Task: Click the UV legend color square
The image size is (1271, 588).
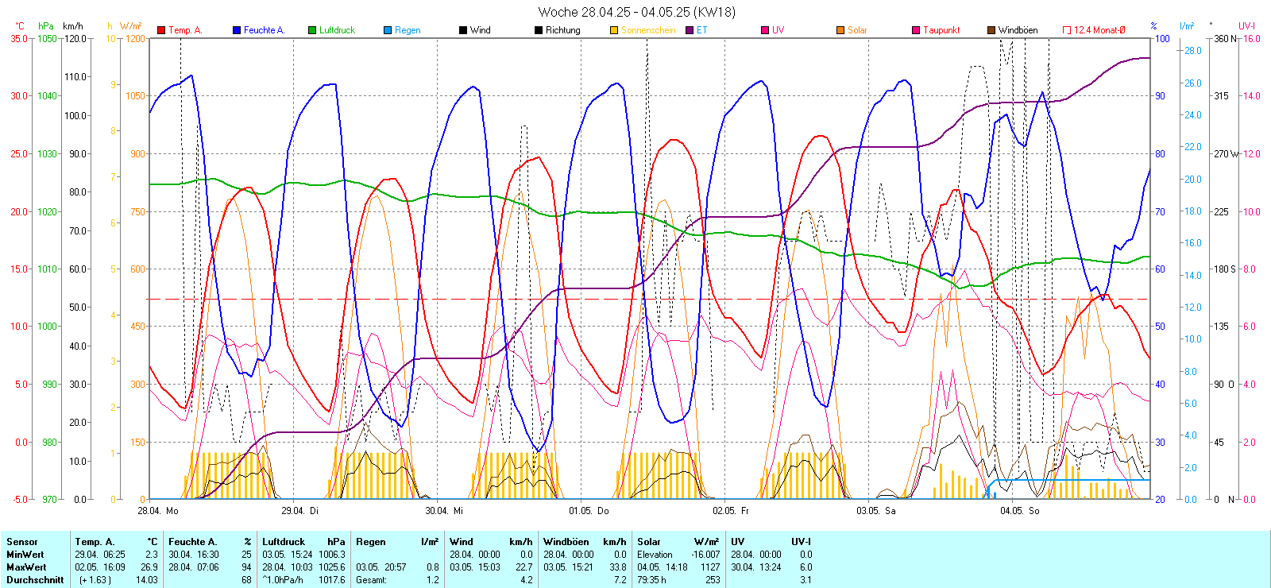Action: click(765, 30)
